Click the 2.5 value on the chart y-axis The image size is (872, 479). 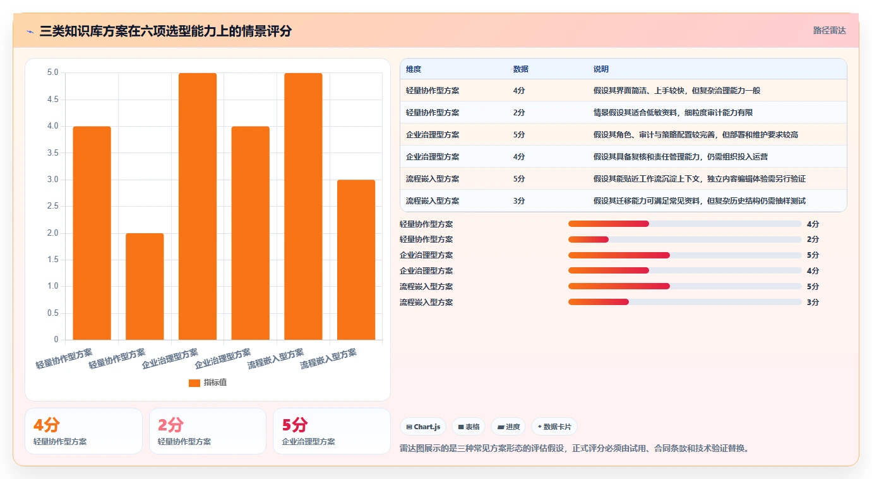53,206
